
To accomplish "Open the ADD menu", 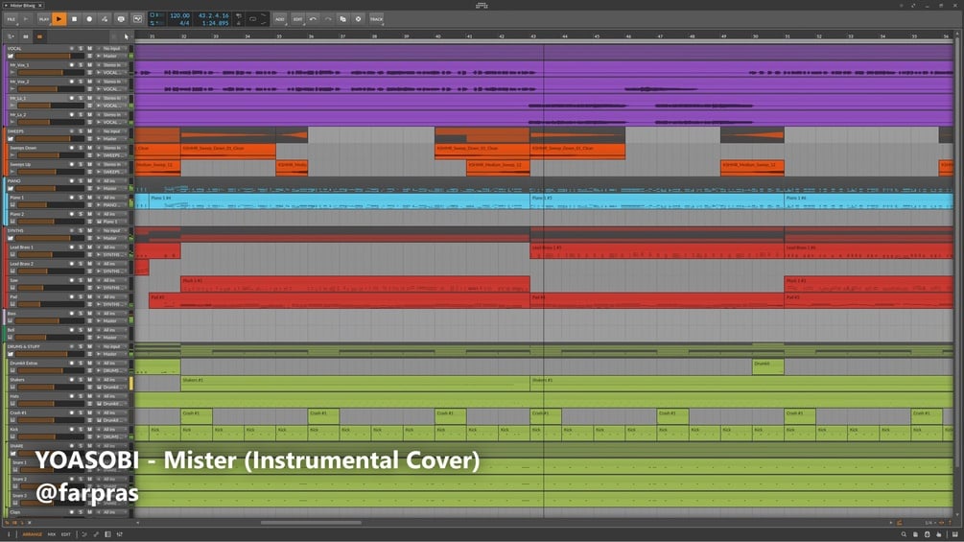I will [x=280, y=19].
